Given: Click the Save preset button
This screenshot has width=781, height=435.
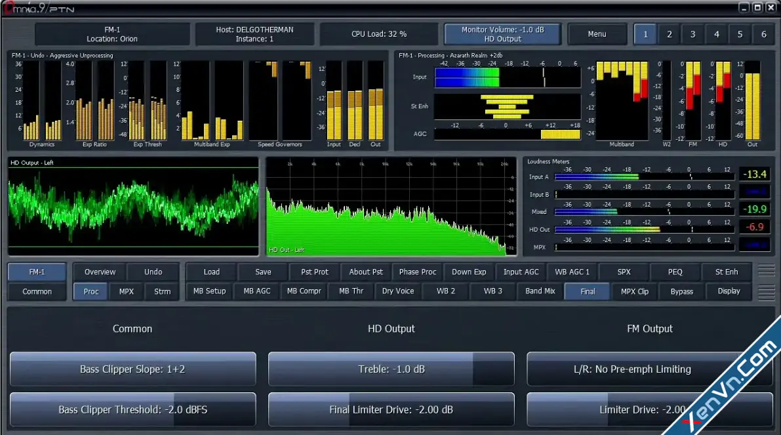Looking at the screenshot, I should 263,272.
